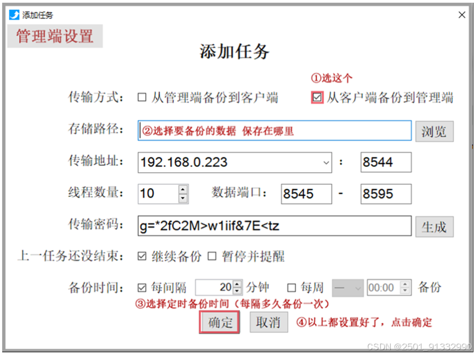Check the 每周 weekly checkbox
The width and height of the screenshot is (474, 355).
(x=292, y=288)
